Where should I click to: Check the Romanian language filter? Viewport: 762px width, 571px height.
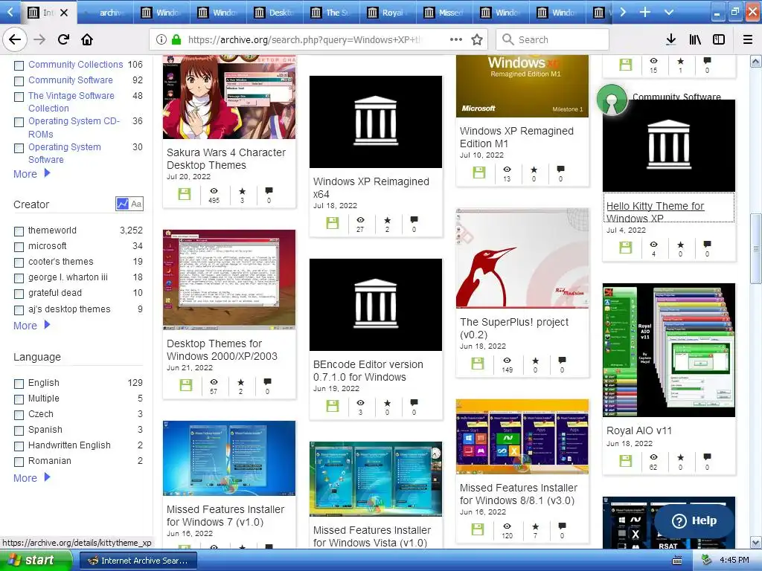(19, 461)
